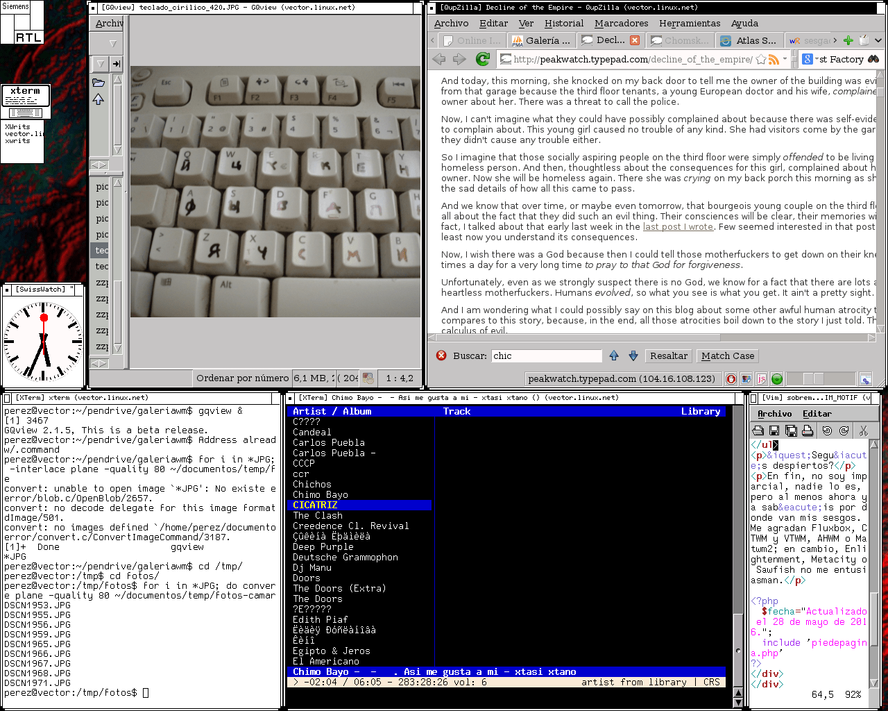Reload the page in QupZilla
888x711 pixels.
tap(483, 60)
